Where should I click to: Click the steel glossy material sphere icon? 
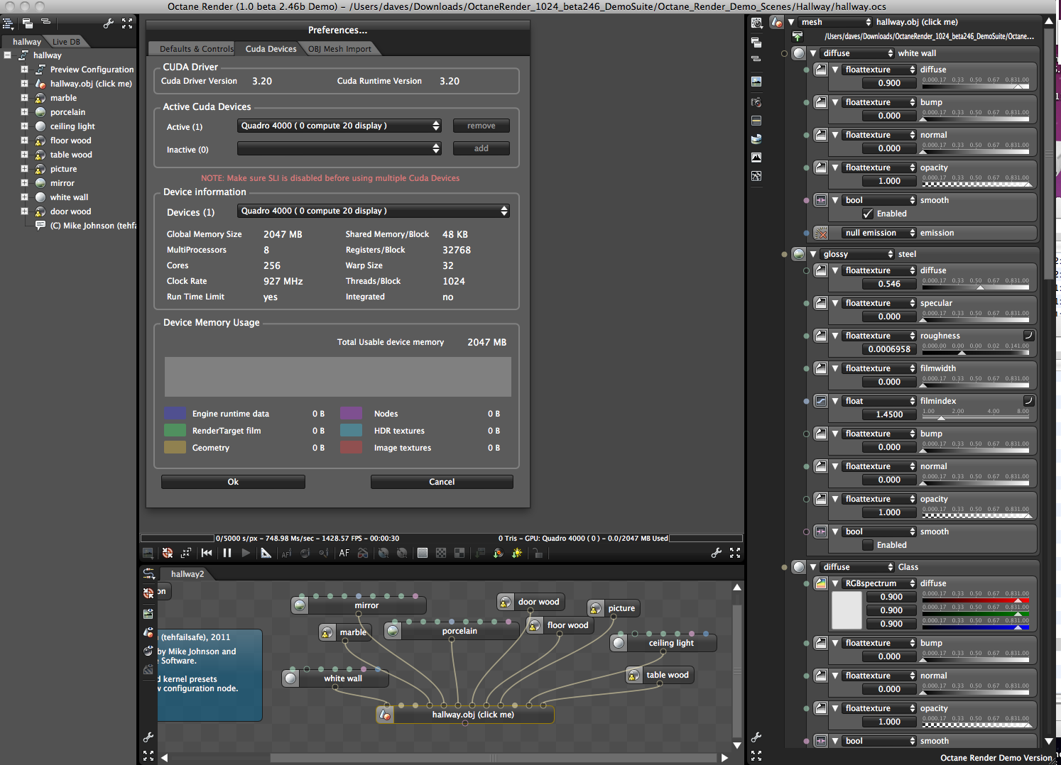click(x=800, y=254)
